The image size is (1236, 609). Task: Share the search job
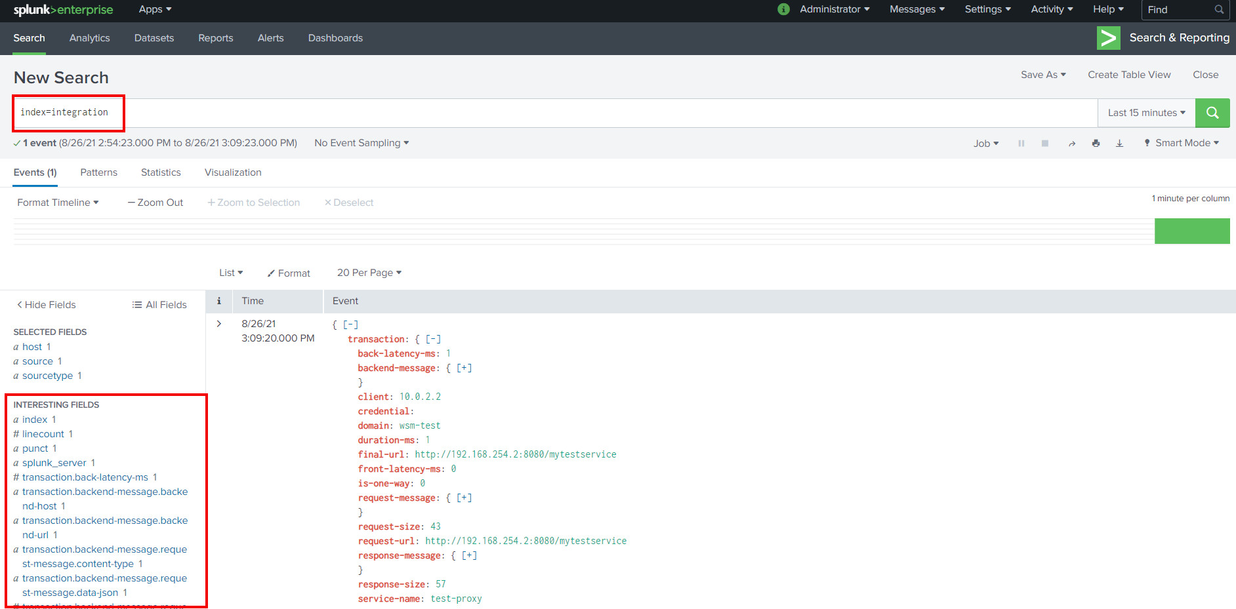(x=1072, y=144)
